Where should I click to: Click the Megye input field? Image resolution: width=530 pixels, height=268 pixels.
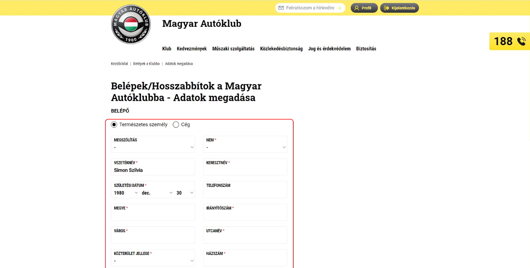(153, 212)
